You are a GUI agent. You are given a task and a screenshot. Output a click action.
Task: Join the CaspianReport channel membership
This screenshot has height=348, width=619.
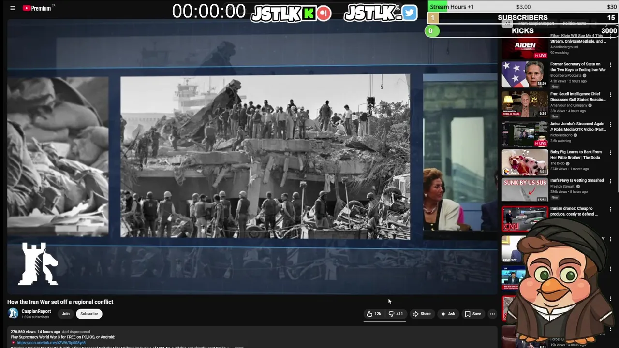[x=66, y=314]
